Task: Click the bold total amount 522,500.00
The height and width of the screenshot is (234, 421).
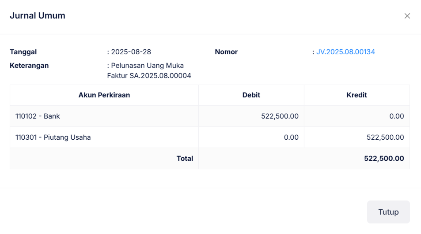Action: [x=384, y=159]
